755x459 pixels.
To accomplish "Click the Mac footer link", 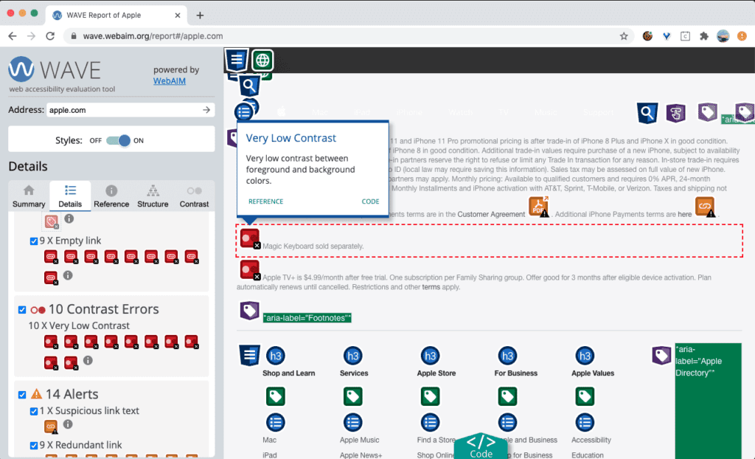I will coord(269,440).
